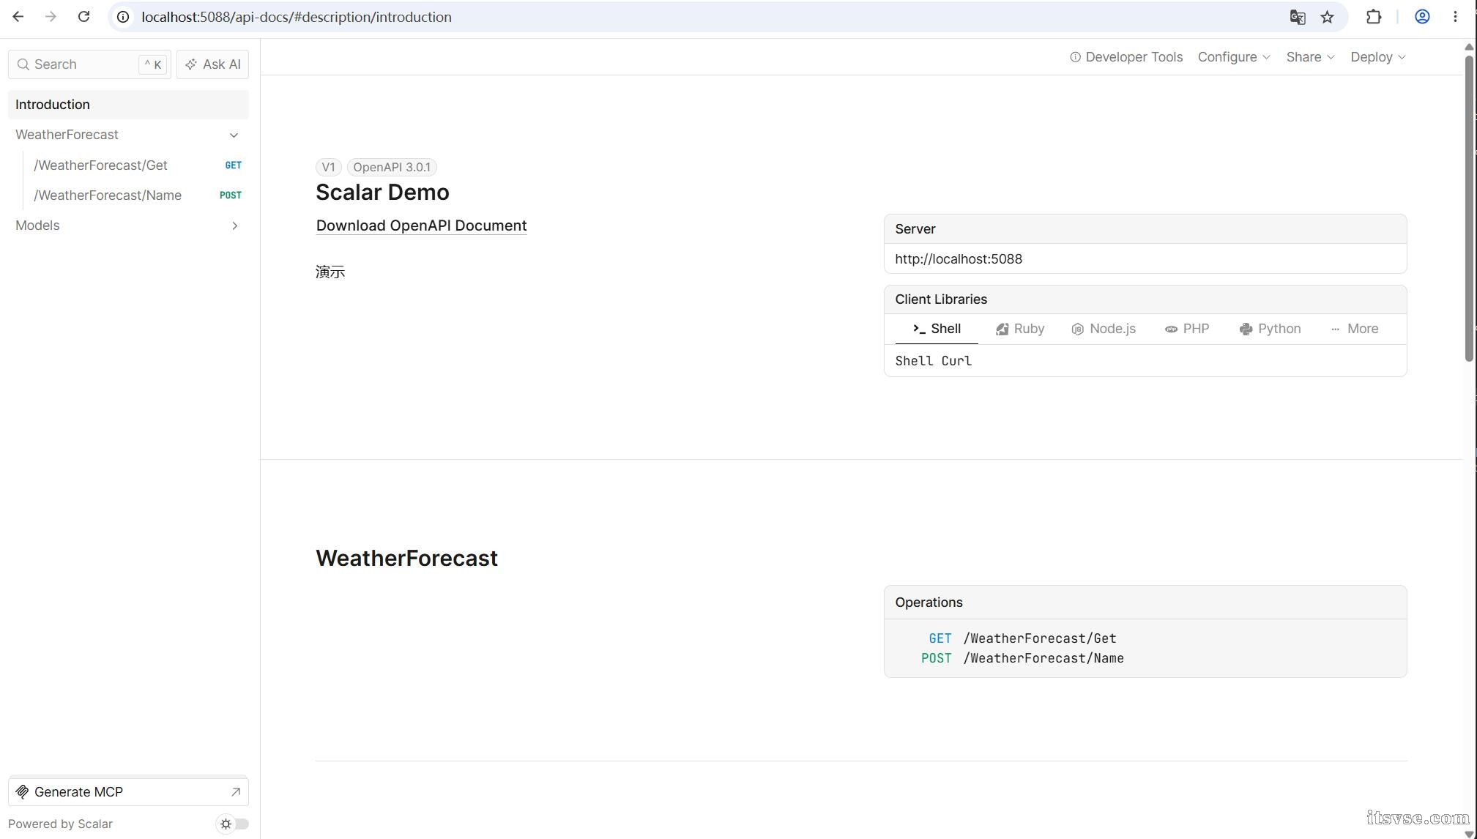Image resolution: width=1477 pixels, height=839 pixels.
Task: Open the server URL http://localhost:5088 selector
Action: pyautogui.click(x=1145, y=259)
